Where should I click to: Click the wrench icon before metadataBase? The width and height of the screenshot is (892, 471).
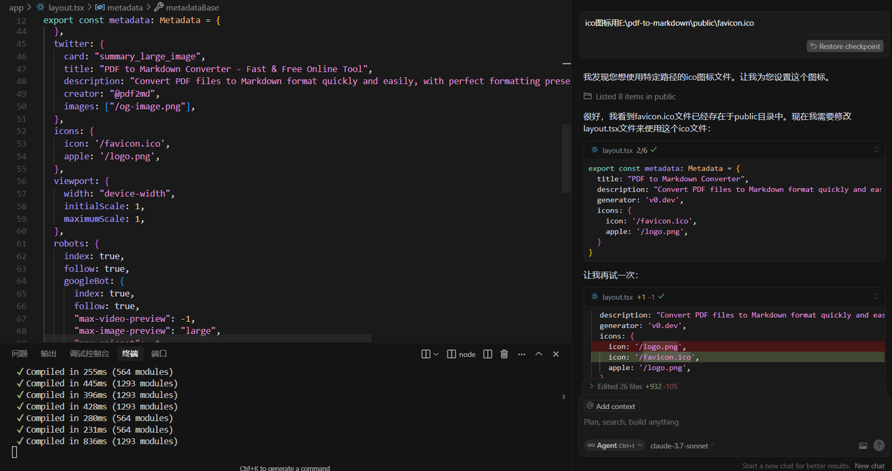(x=159, y=8)
